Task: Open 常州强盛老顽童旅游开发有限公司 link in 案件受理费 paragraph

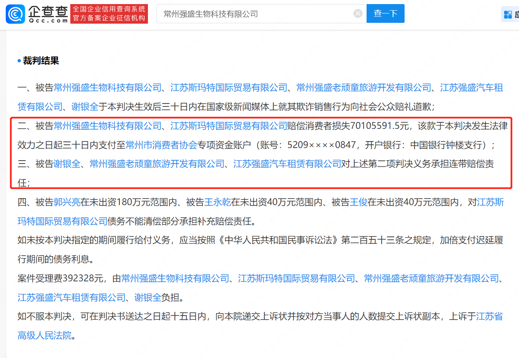Action: pyautogui.click(x=432, y=278)
